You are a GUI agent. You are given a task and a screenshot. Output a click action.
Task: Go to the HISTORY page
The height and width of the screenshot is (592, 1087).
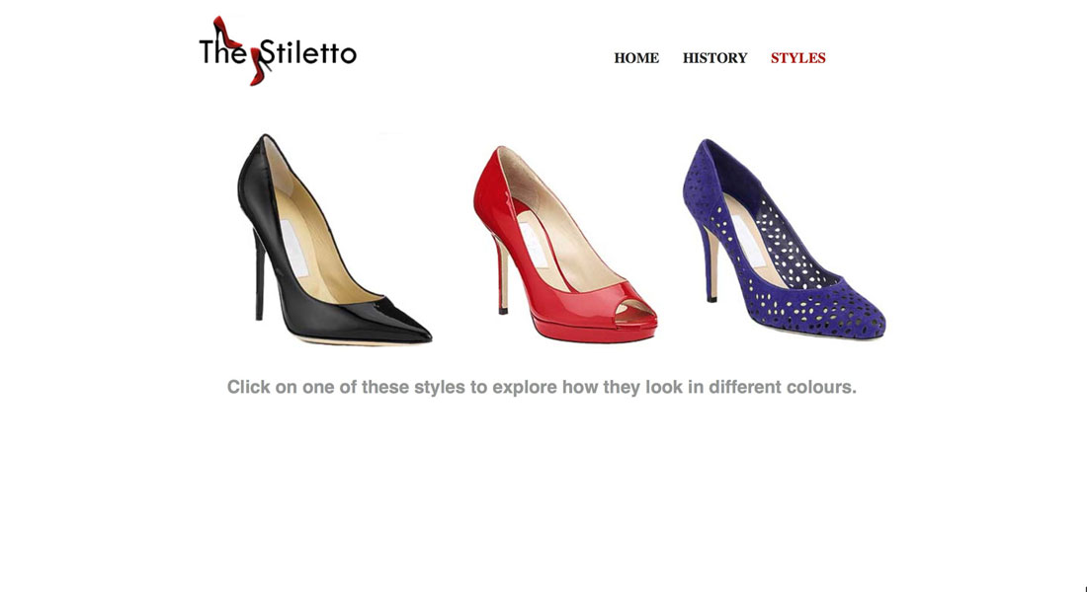714,58
